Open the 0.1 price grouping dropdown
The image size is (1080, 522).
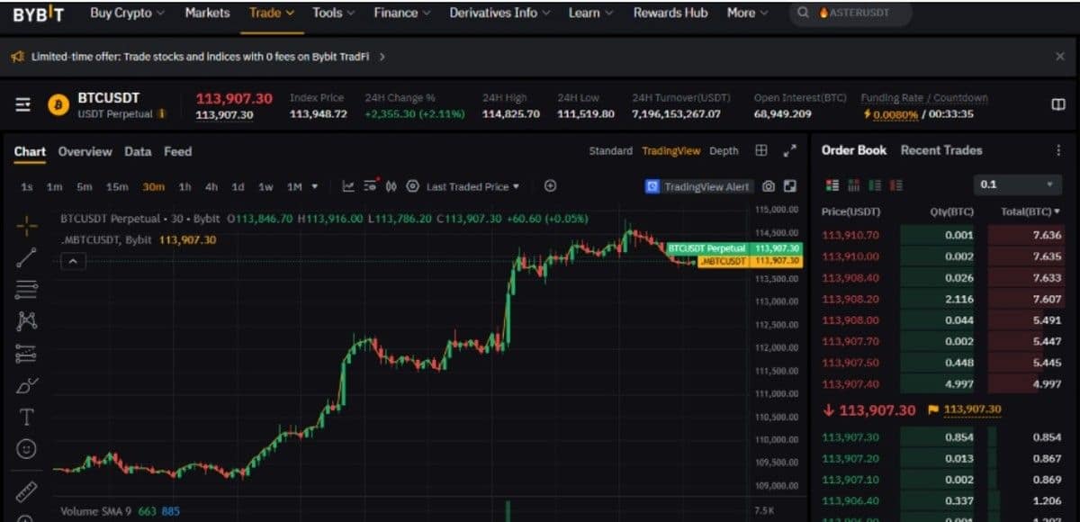(x=1019, y=184)
